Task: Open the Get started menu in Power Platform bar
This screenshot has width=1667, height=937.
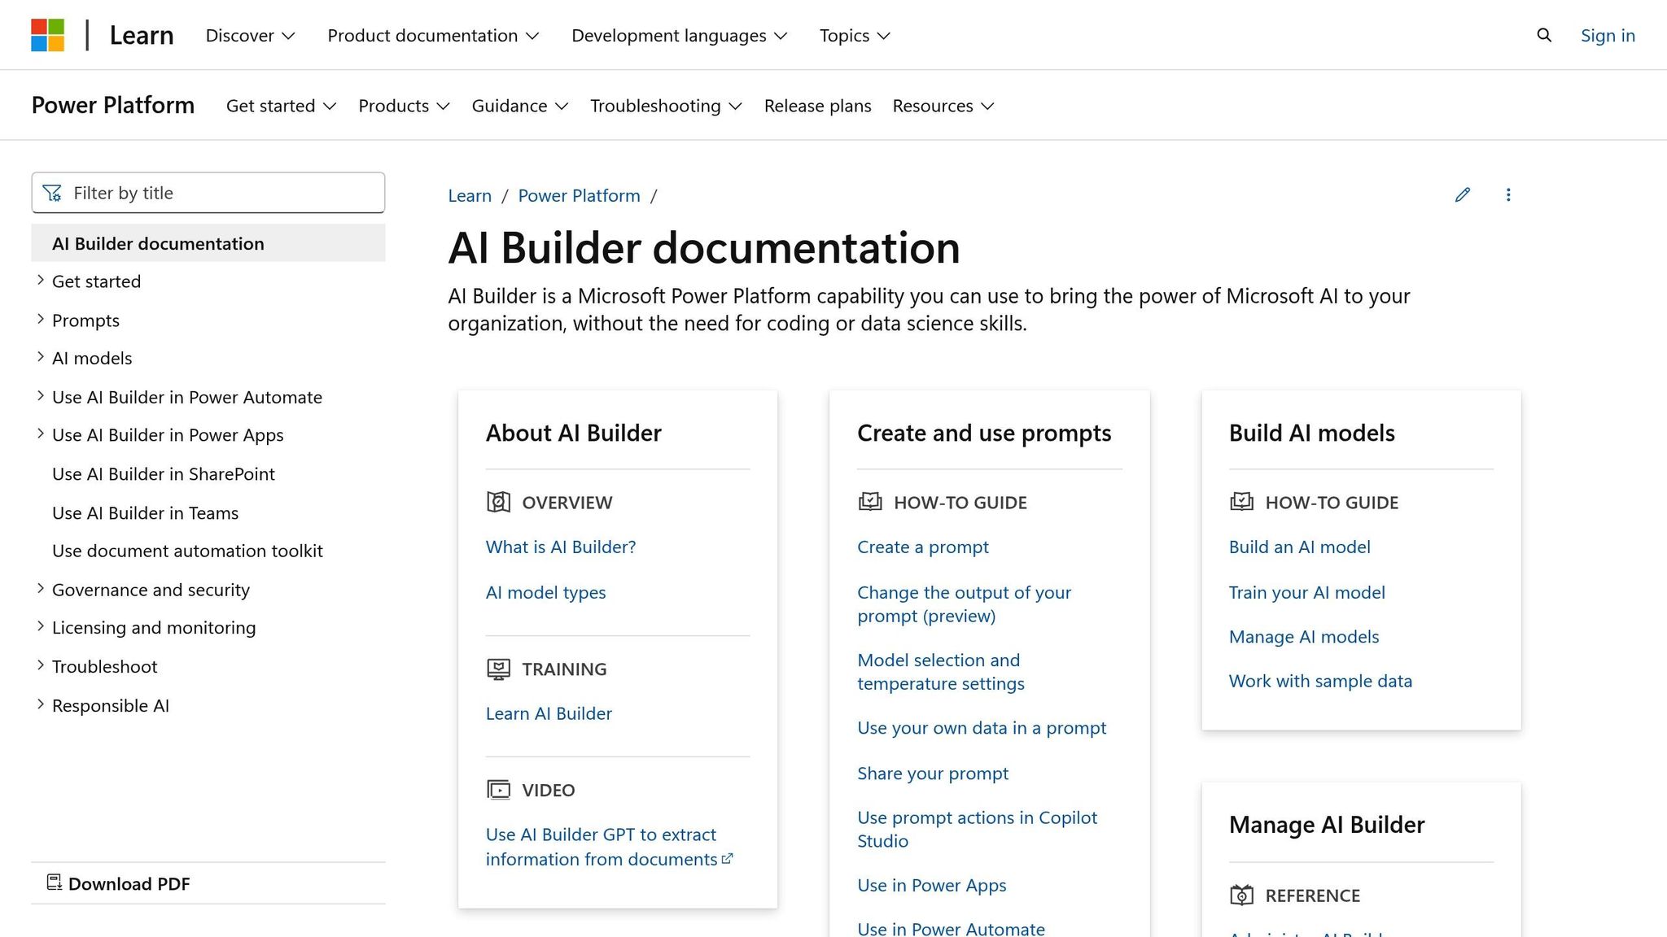Action: pos(281,106)
